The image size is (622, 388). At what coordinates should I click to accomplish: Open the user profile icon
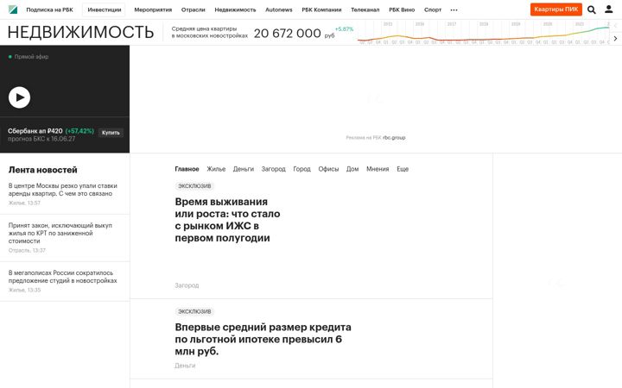point(608,9)
